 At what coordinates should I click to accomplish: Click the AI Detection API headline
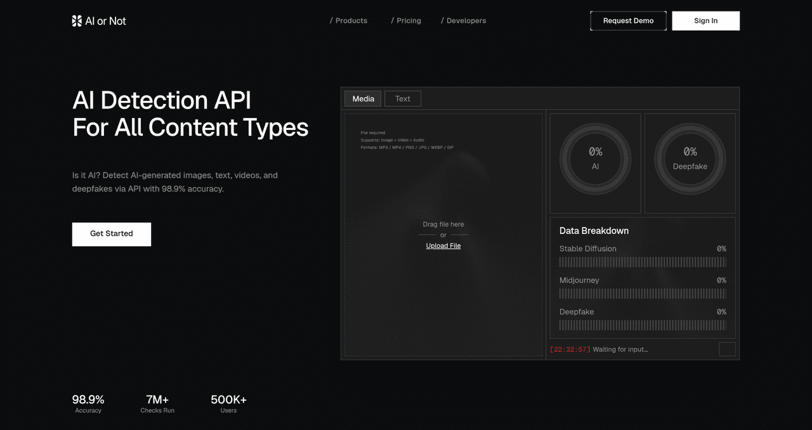pos(190,114)
